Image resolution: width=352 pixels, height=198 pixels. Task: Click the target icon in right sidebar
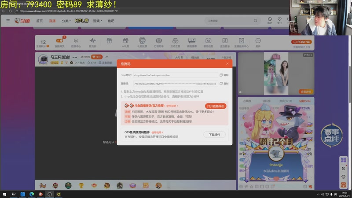[343, 177]
